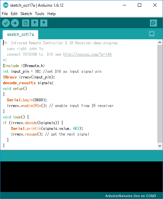163x199 pixels.
Task: Click the vertical scrollbar thumb in editor
Action: pyautogui.click(x=160, y=94)
